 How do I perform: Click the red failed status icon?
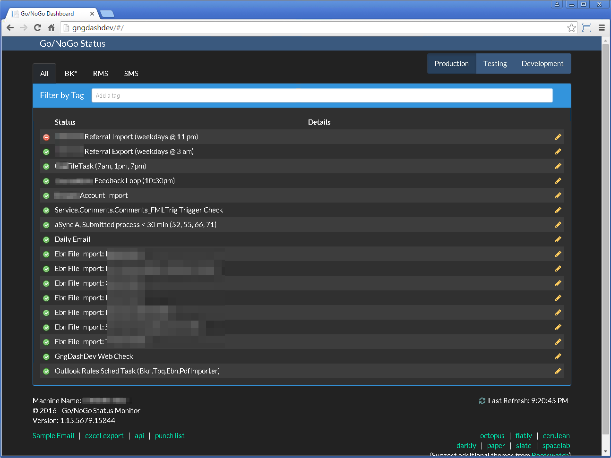coord(46,137)
